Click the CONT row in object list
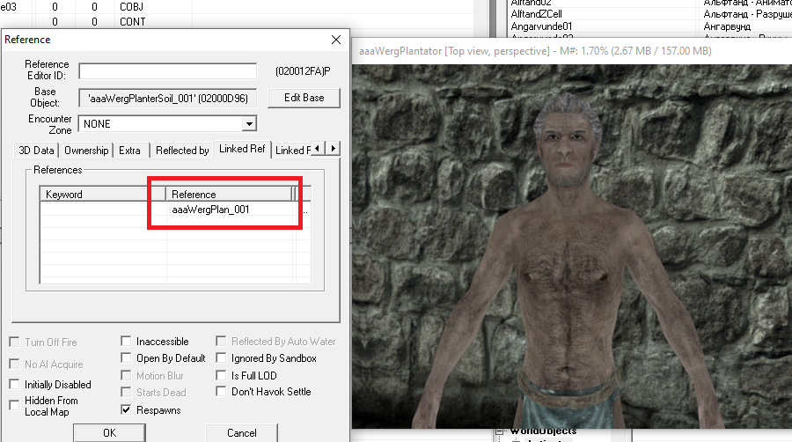The width and height of the screenshot is (792, 442). tap(132, 22)
